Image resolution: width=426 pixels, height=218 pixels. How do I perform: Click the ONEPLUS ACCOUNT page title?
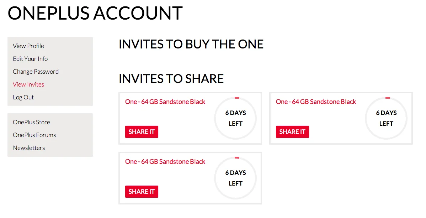click(x=95, y=14)
